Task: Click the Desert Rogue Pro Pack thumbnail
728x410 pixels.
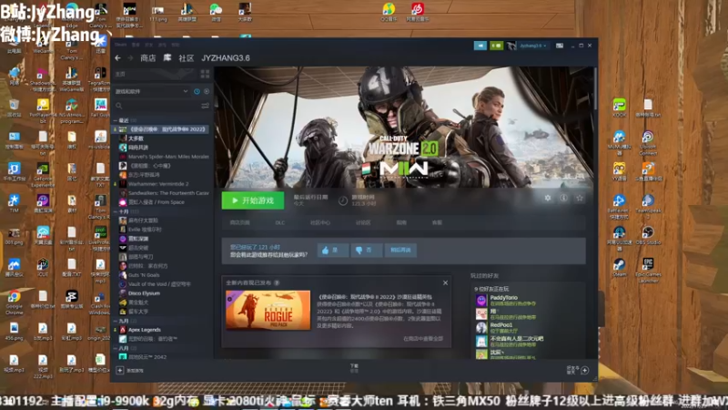Action: pyautogui.click(x=268, y=310)
